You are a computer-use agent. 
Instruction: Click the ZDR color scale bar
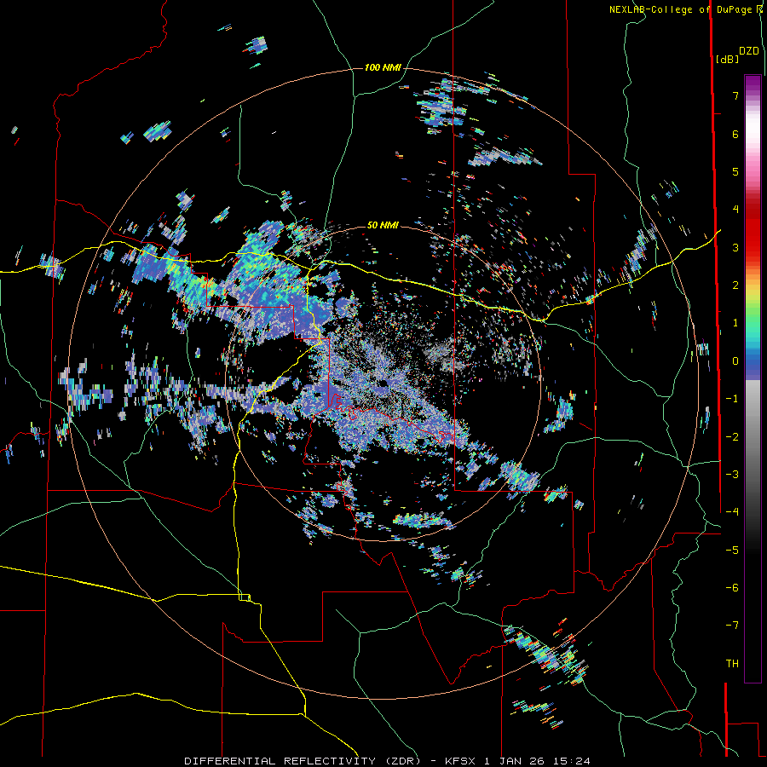point(753,378)
